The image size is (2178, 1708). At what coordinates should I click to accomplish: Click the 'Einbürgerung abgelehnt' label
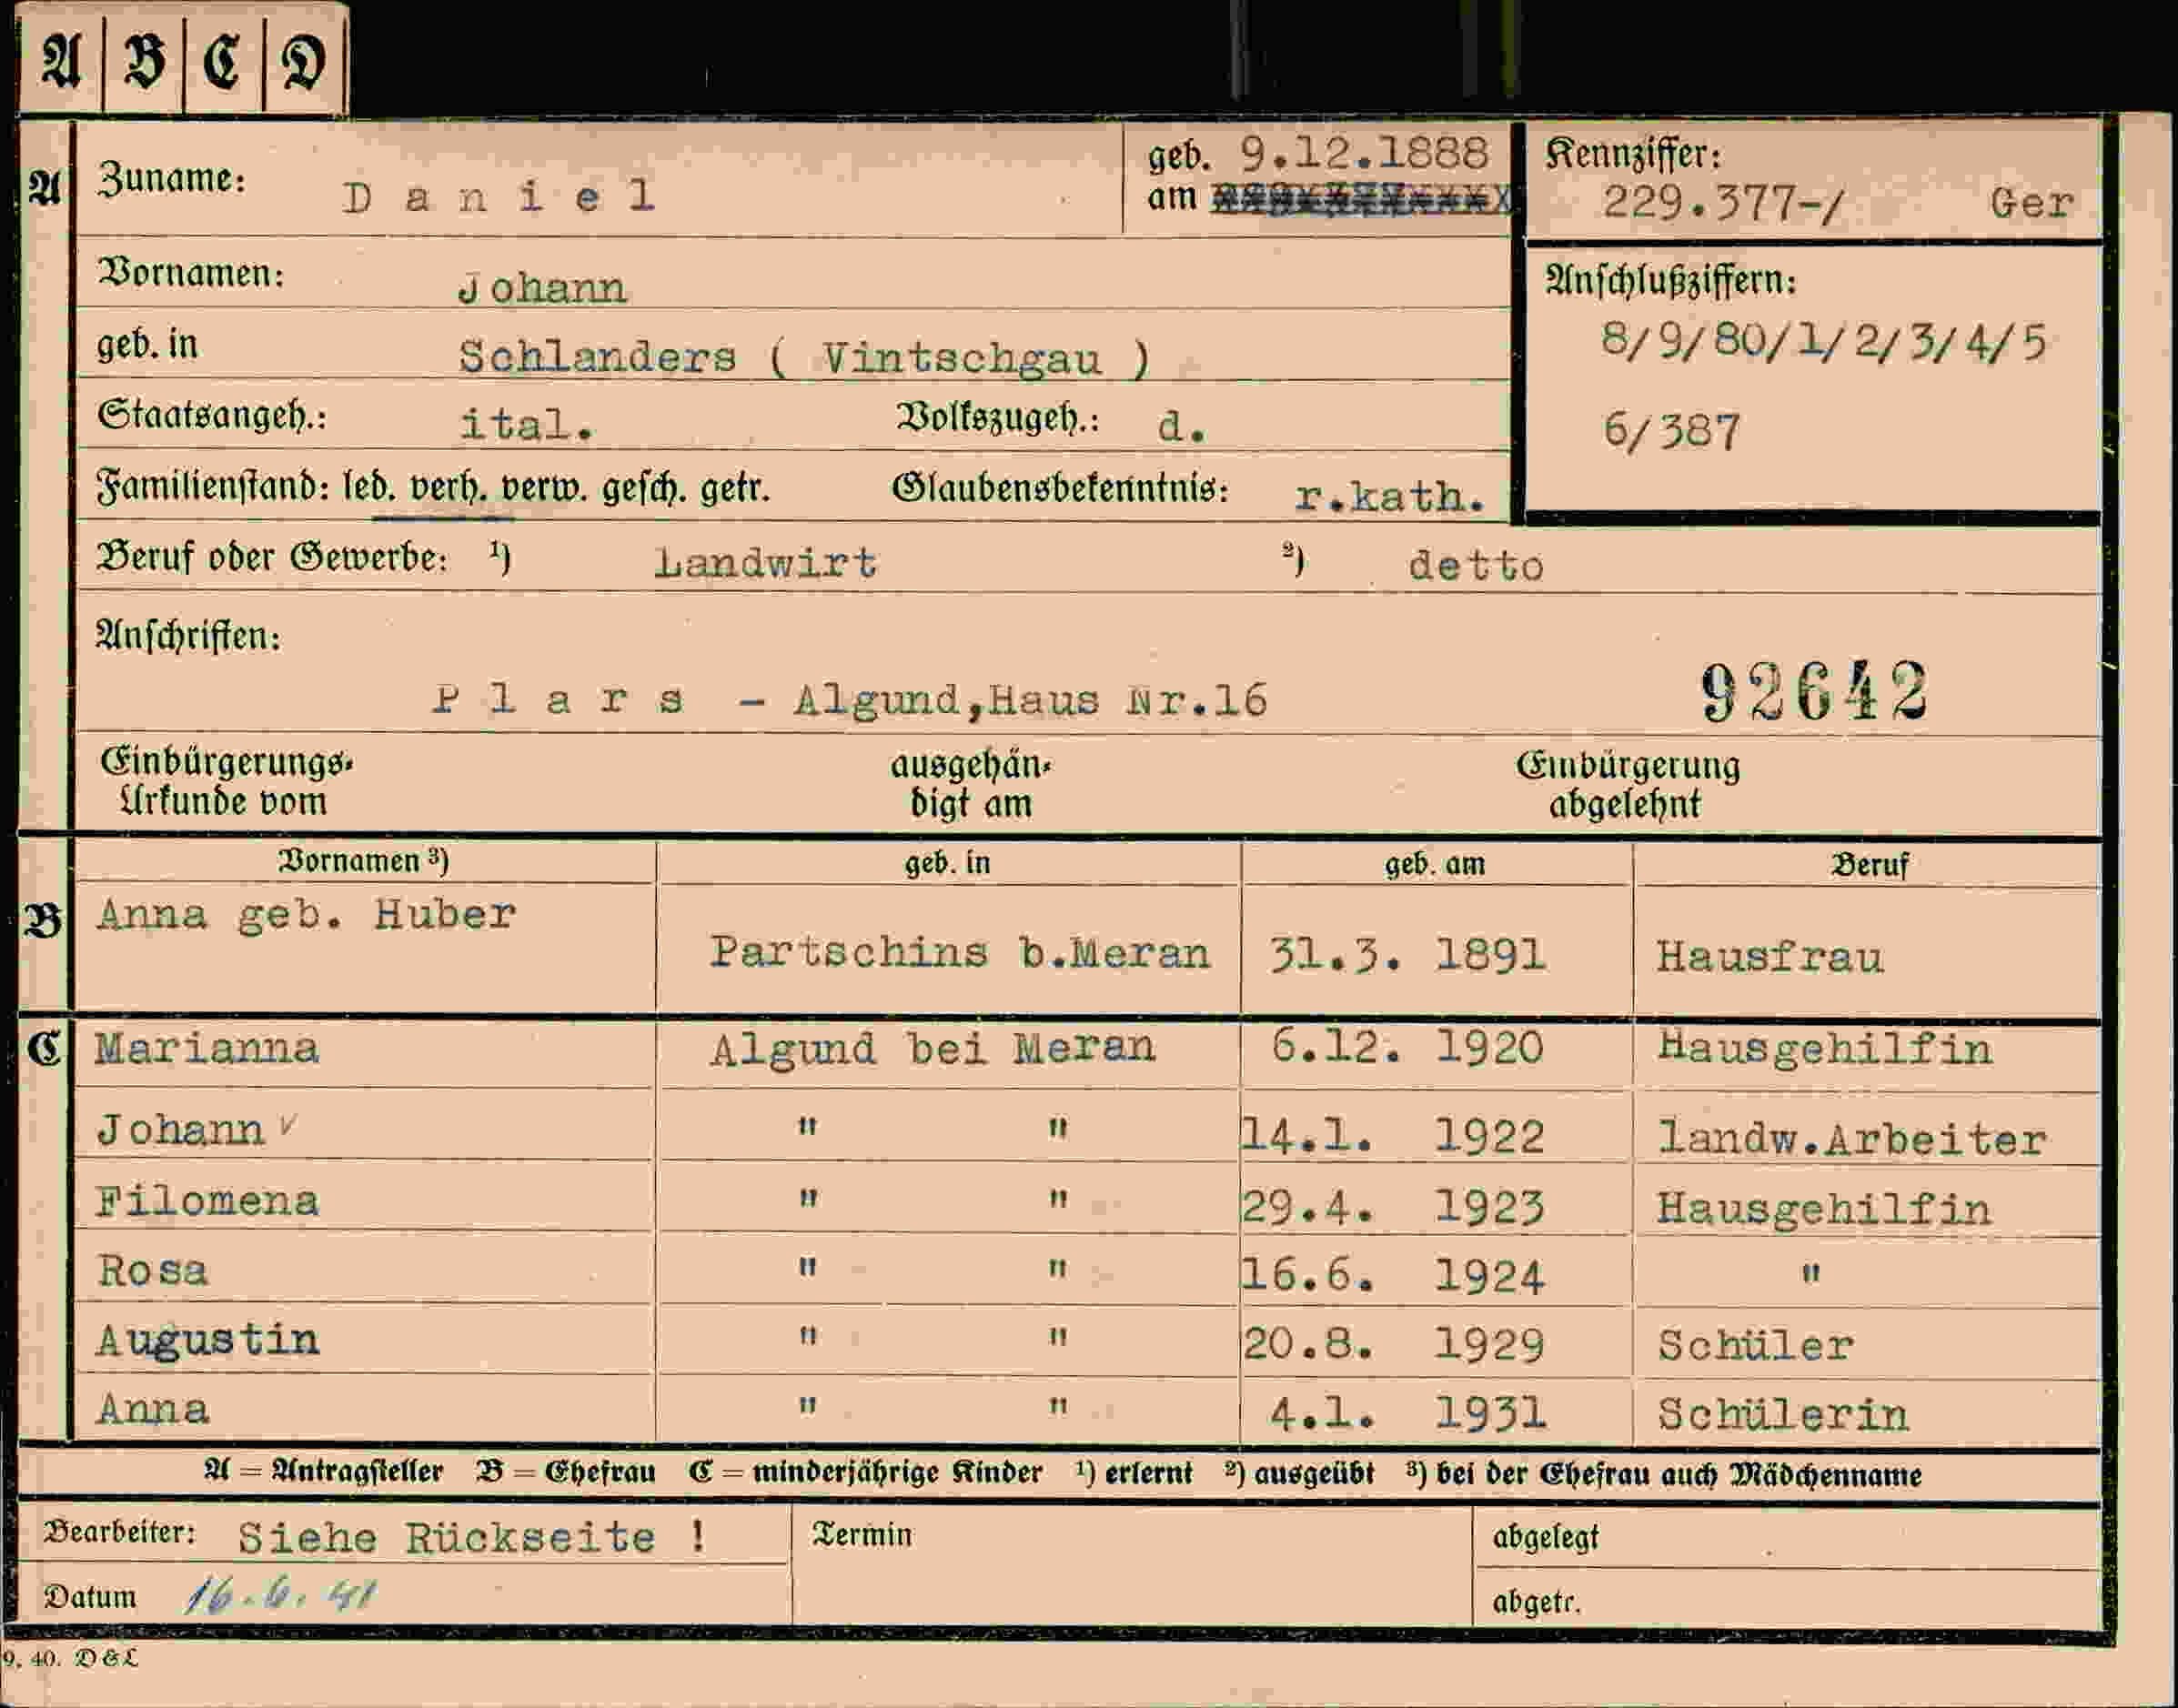[x=1628, y=785]
